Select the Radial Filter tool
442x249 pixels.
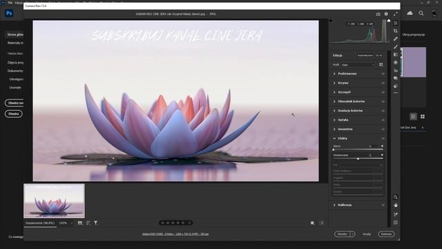(396, 62)
